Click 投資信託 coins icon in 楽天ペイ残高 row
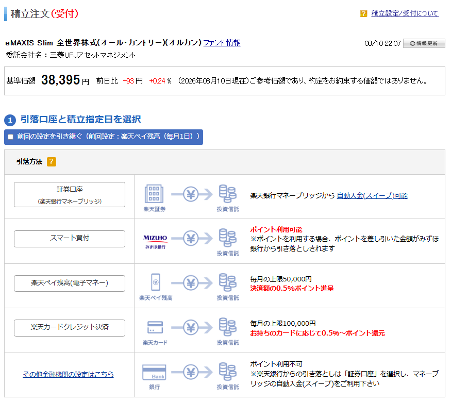 pos(227,282)
